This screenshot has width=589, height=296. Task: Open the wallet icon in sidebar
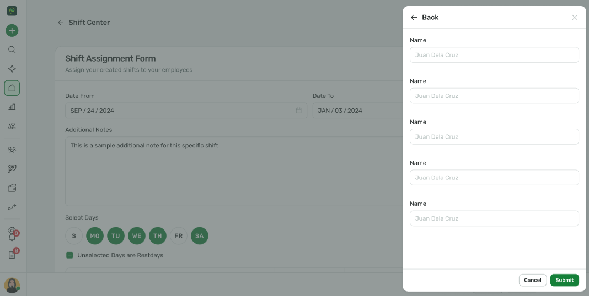tap(12, 188)
